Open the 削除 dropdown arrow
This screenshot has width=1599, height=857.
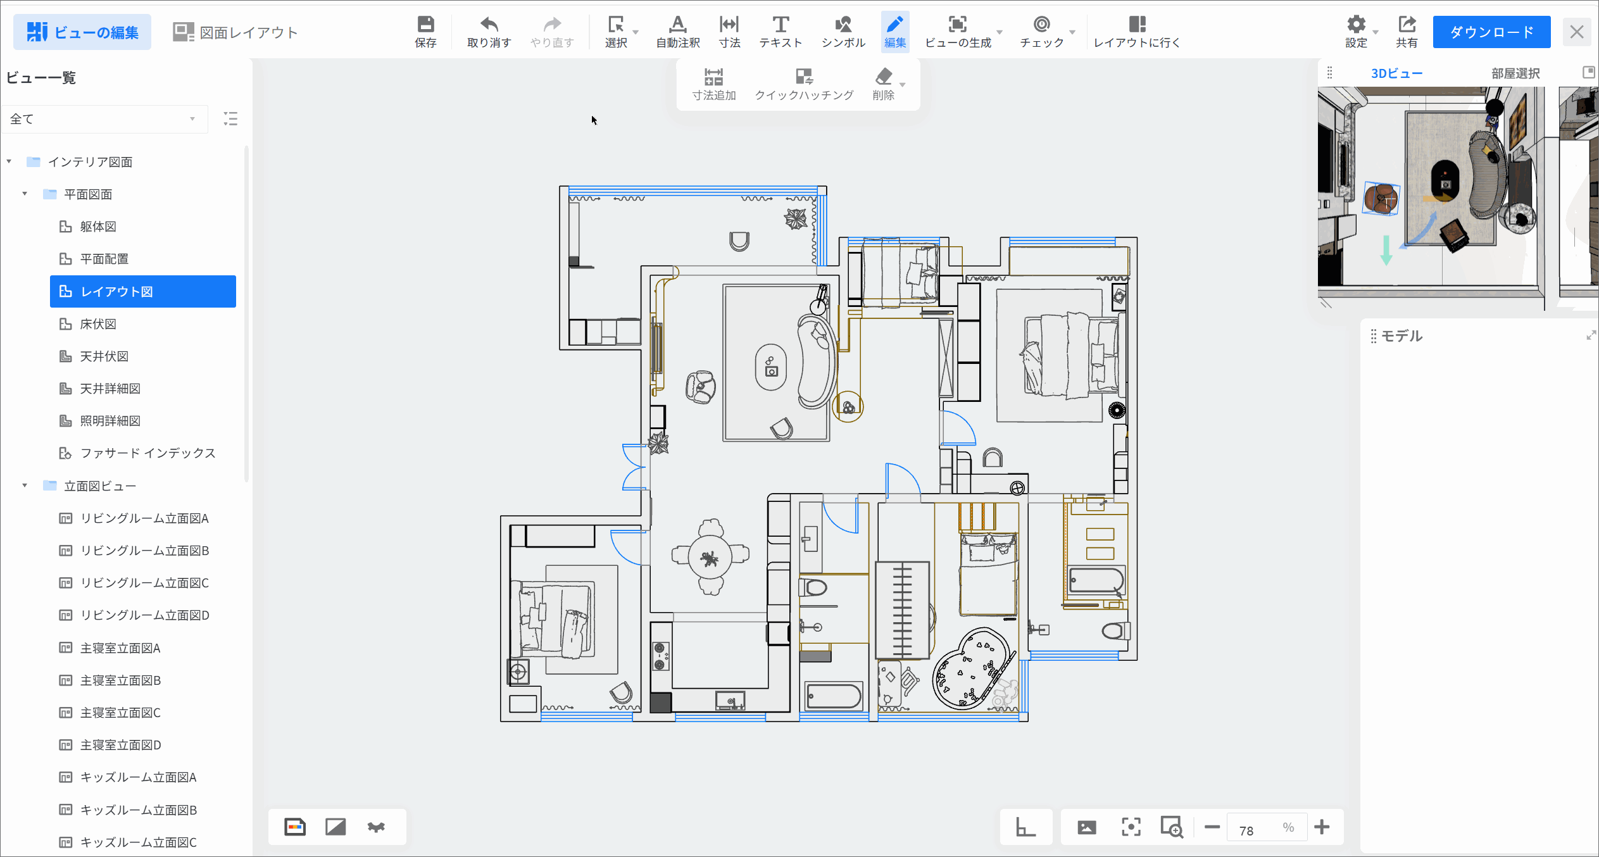click(x=903, y=85)
